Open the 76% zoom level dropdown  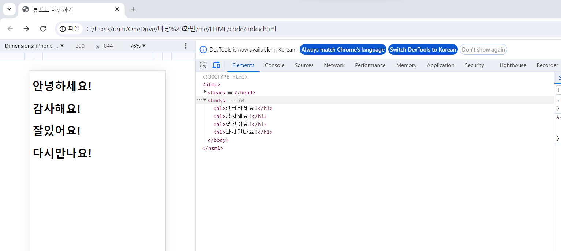tap(137, 46)
